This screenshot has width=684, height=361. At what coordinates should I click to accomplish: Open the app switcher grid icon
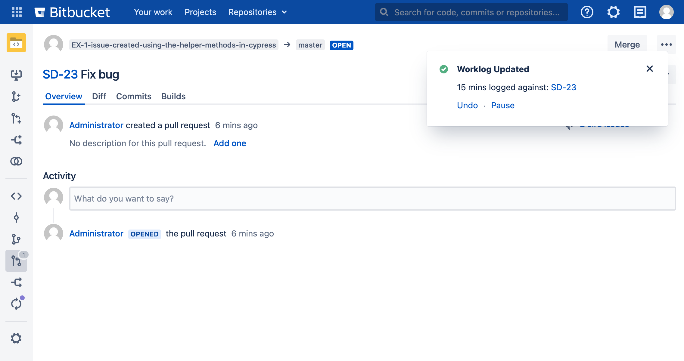coord(17,12)
